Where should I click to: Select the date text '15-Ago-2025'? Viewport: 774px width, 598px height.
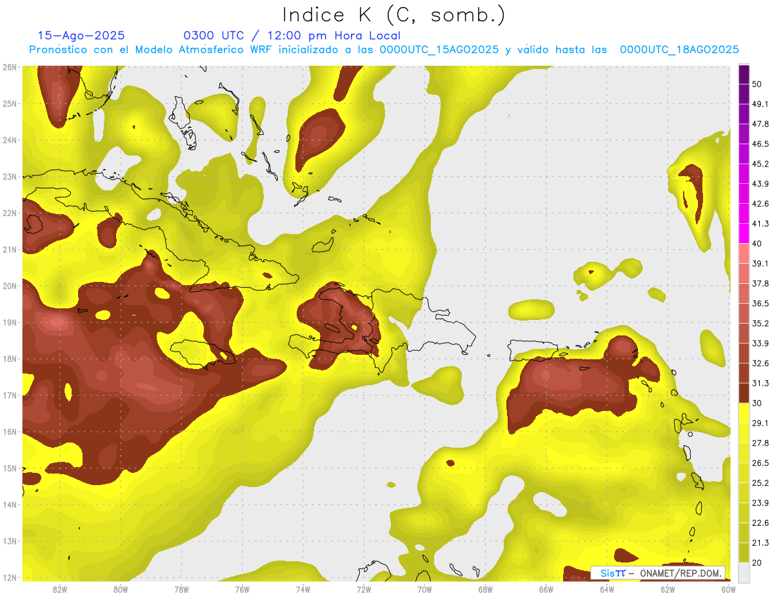(81, 35)
